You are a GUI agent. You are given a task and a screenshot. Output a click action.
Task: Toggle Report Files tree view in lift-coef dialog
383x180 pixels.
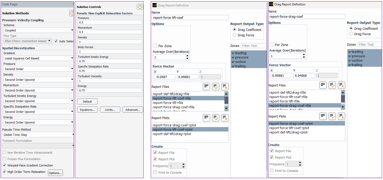207,87
